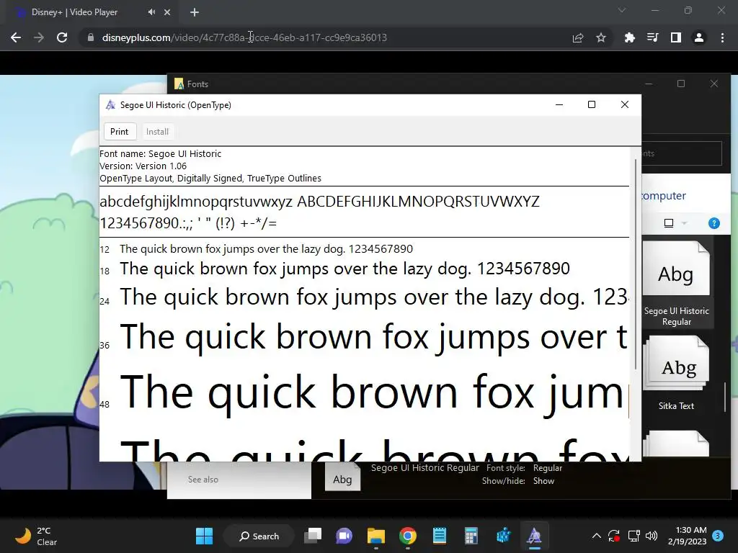Image resolution: width=738 pixels, height=553 pixels.
Task: Click Regular font style value
Action: click(548, 468)
